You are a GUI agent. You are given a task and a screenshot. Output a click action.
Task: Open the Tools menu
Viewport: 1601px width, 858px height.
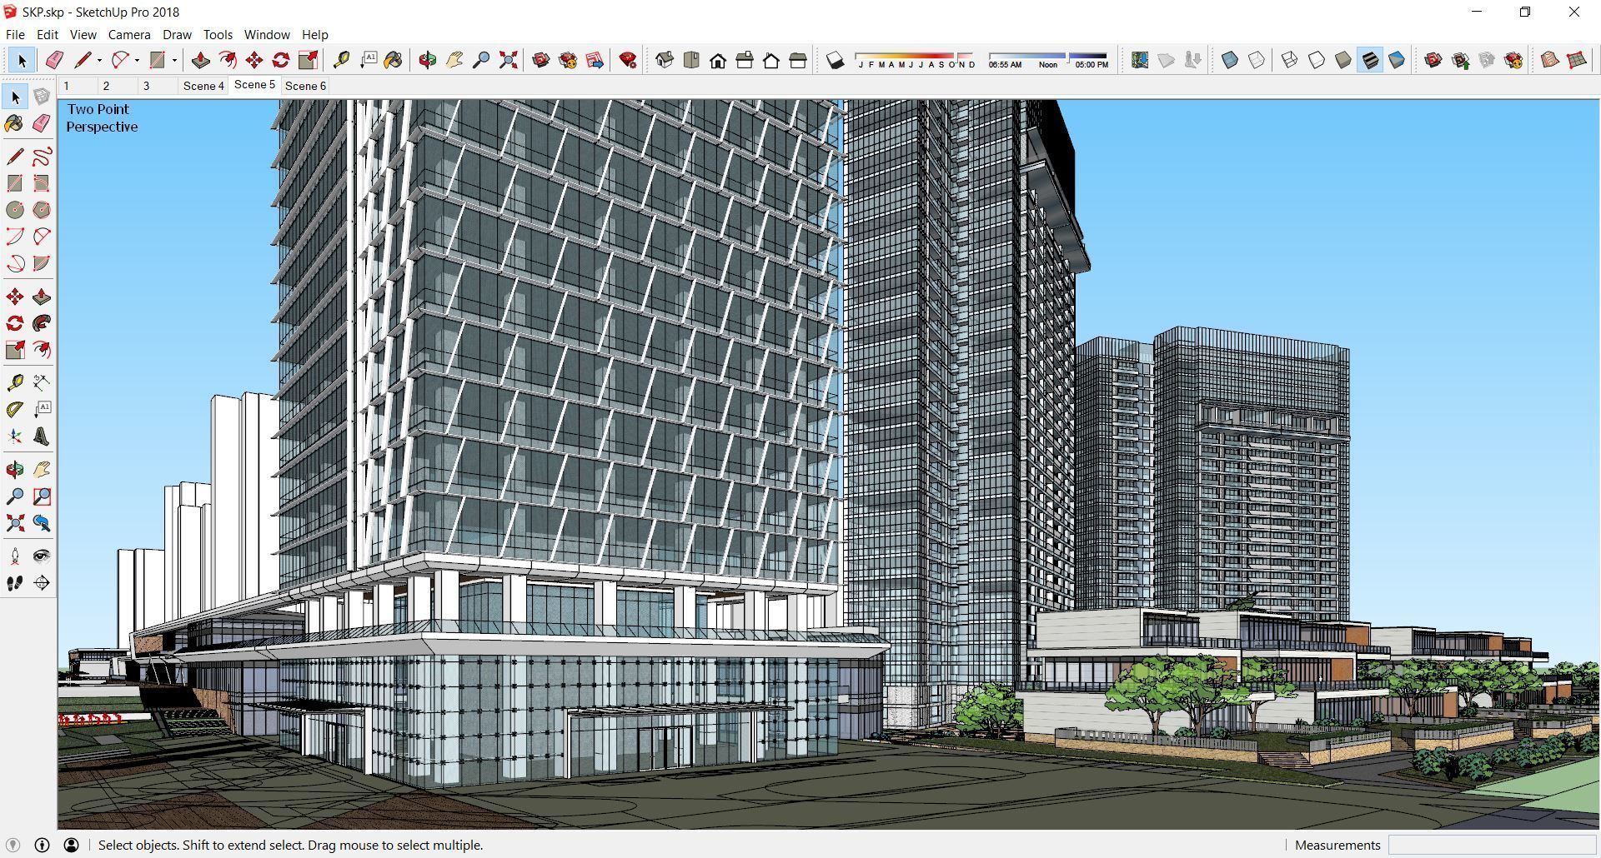[x=218, y=34]
